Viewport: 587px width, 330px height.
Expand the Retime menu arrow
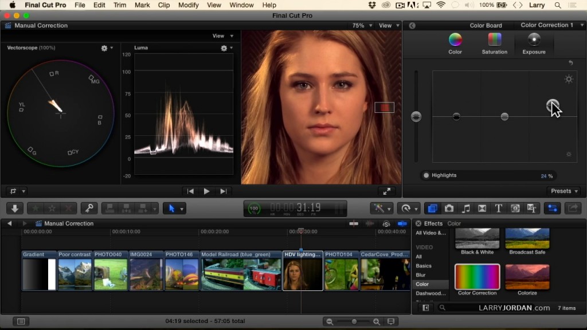pos(416,209)
